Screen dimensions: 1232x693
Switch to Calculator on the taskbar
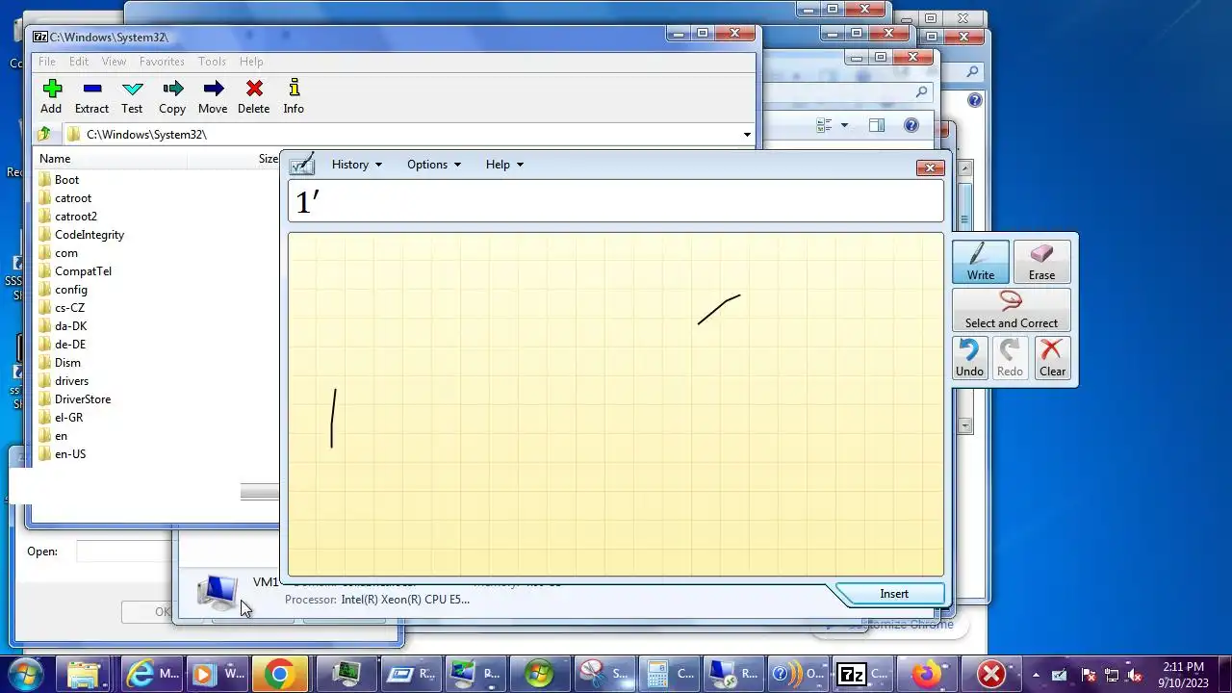pos(670,674)
